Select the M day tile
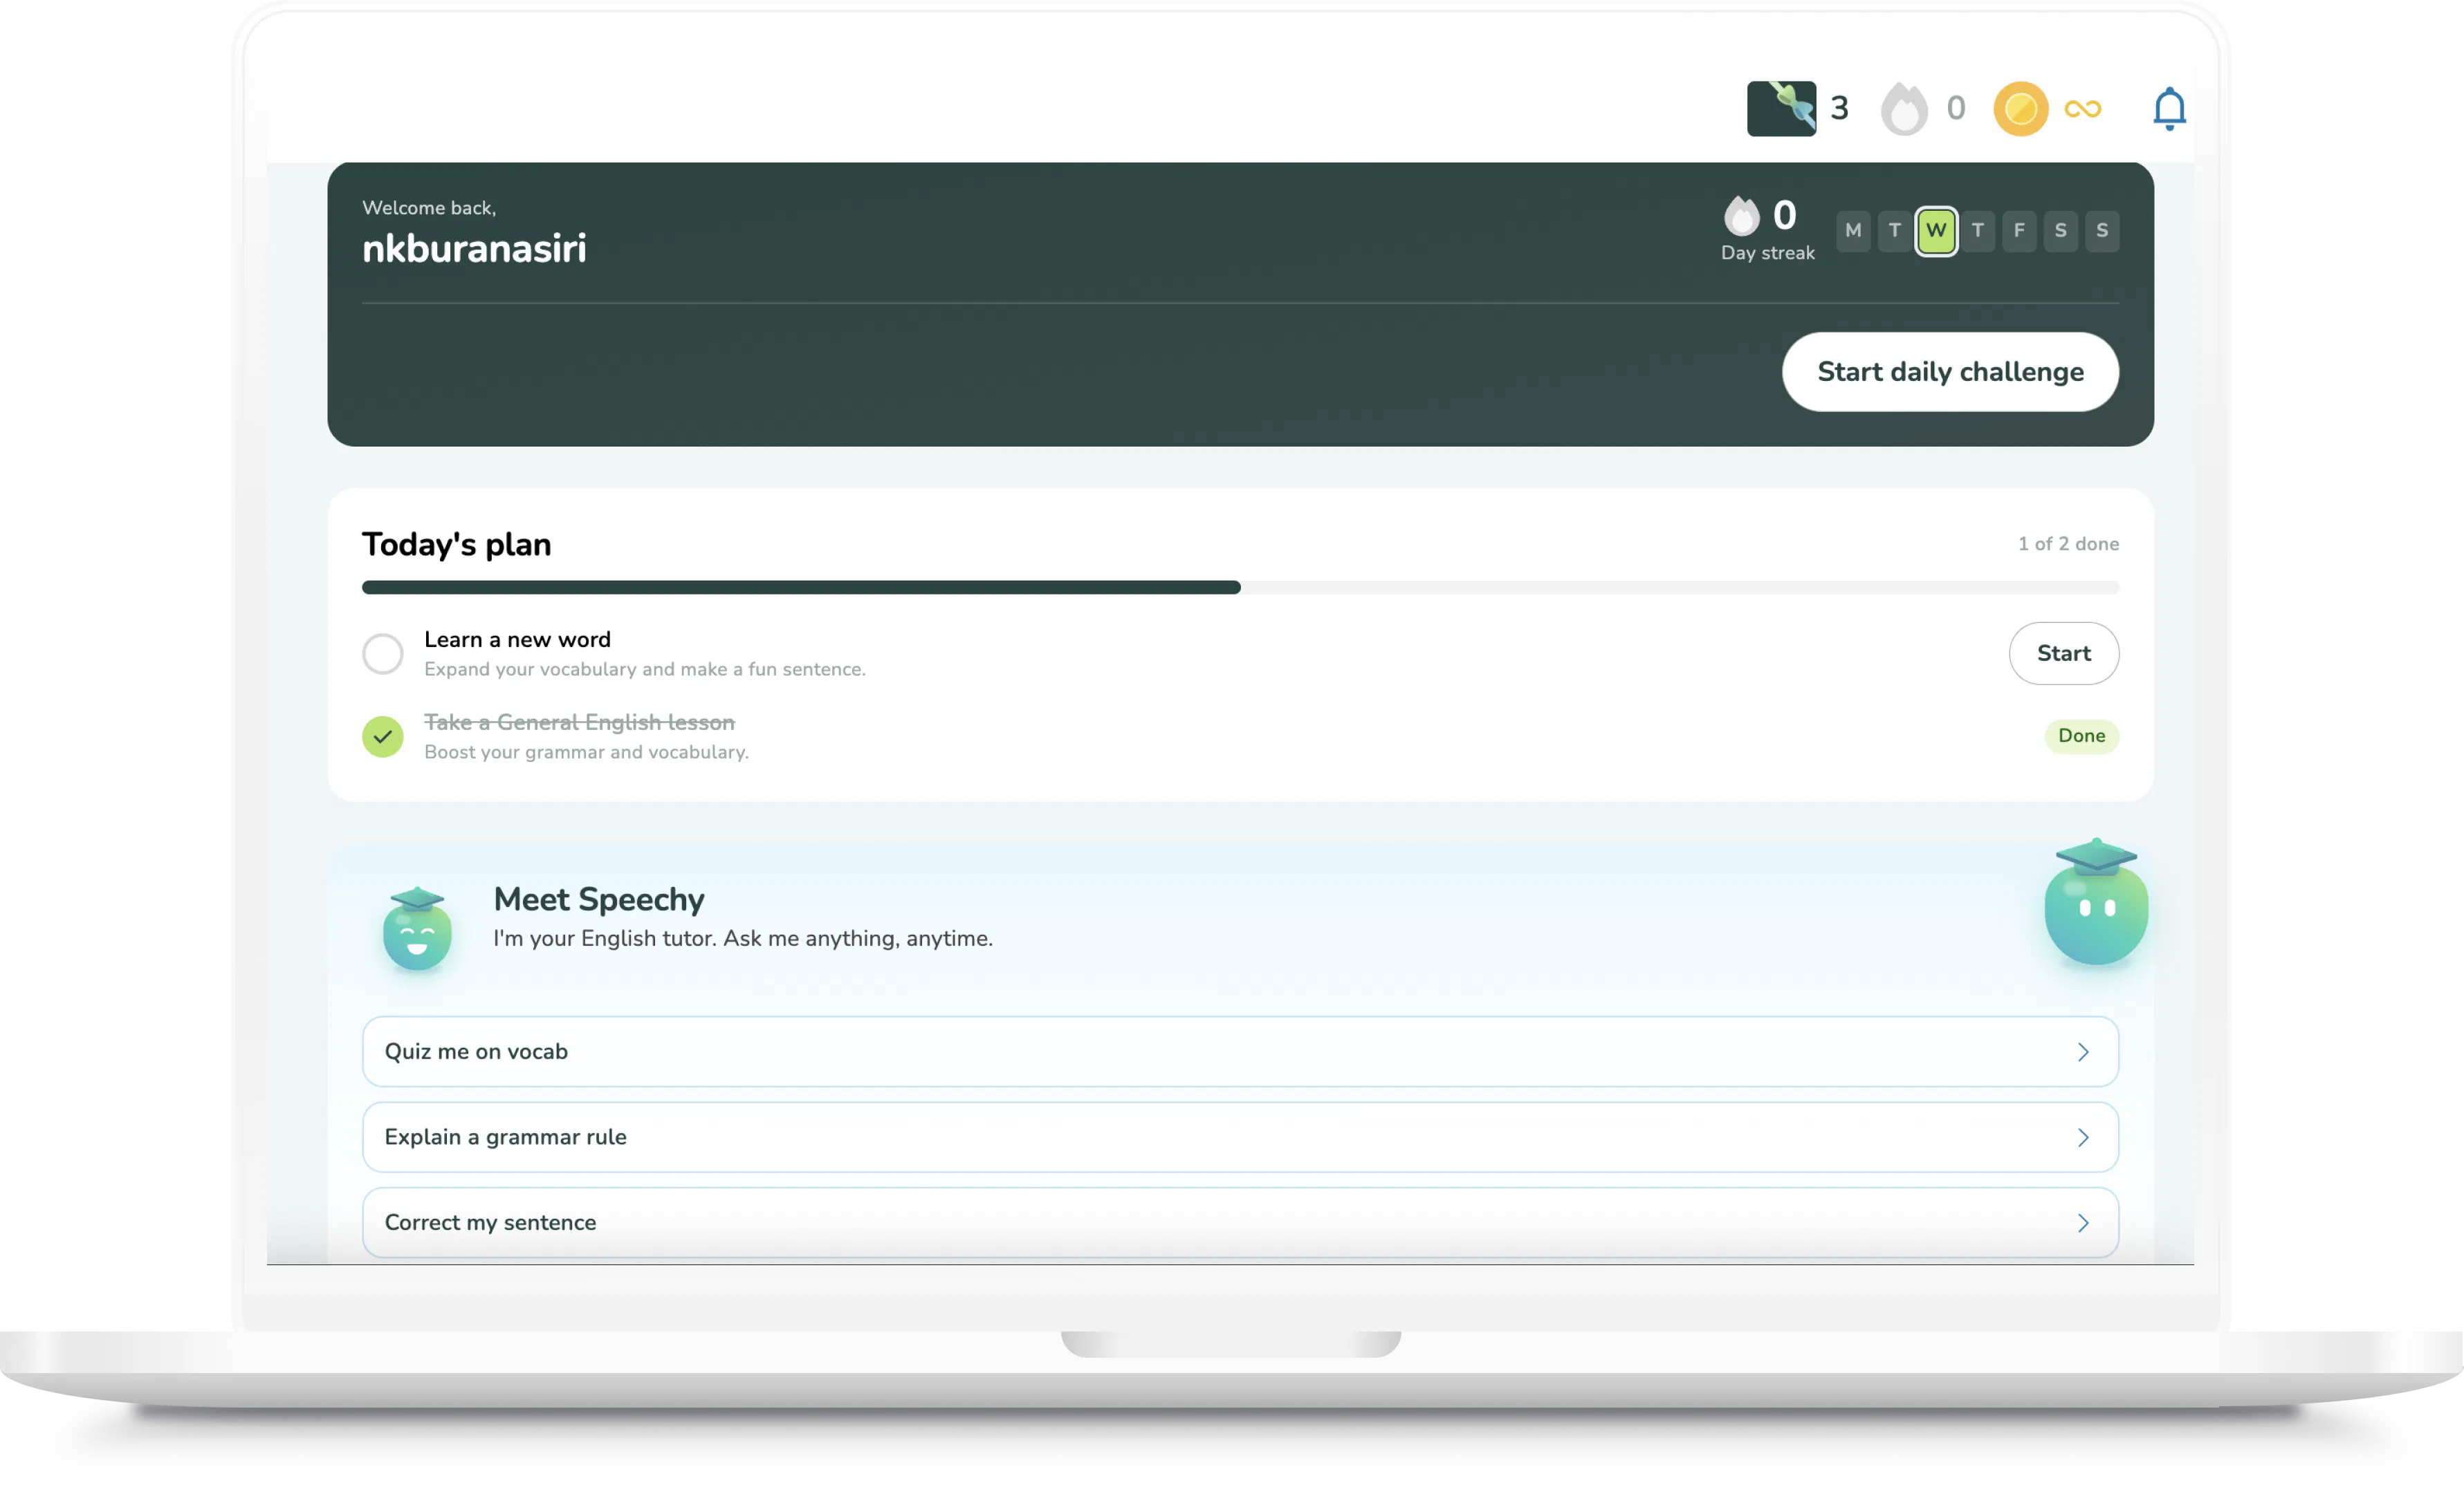The image size is (2464, 1485). (x=1853, y=231)
